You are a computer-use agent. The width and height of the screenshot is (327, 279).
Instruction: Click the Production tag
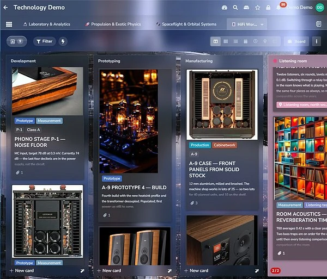click(200, 145)
